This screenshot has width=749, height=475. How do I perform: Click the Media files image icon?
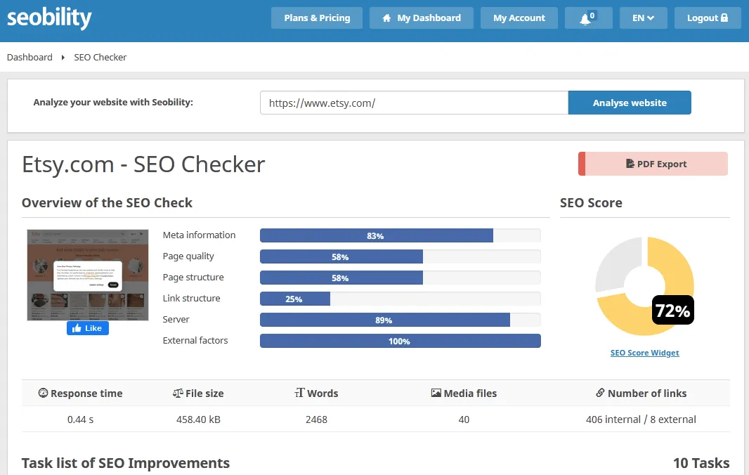pos(436,393)
